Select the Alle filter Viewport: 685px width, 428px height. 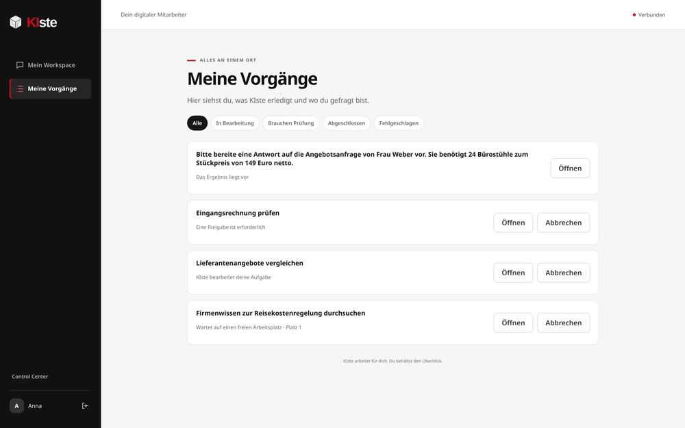click(x=197, y=123)
